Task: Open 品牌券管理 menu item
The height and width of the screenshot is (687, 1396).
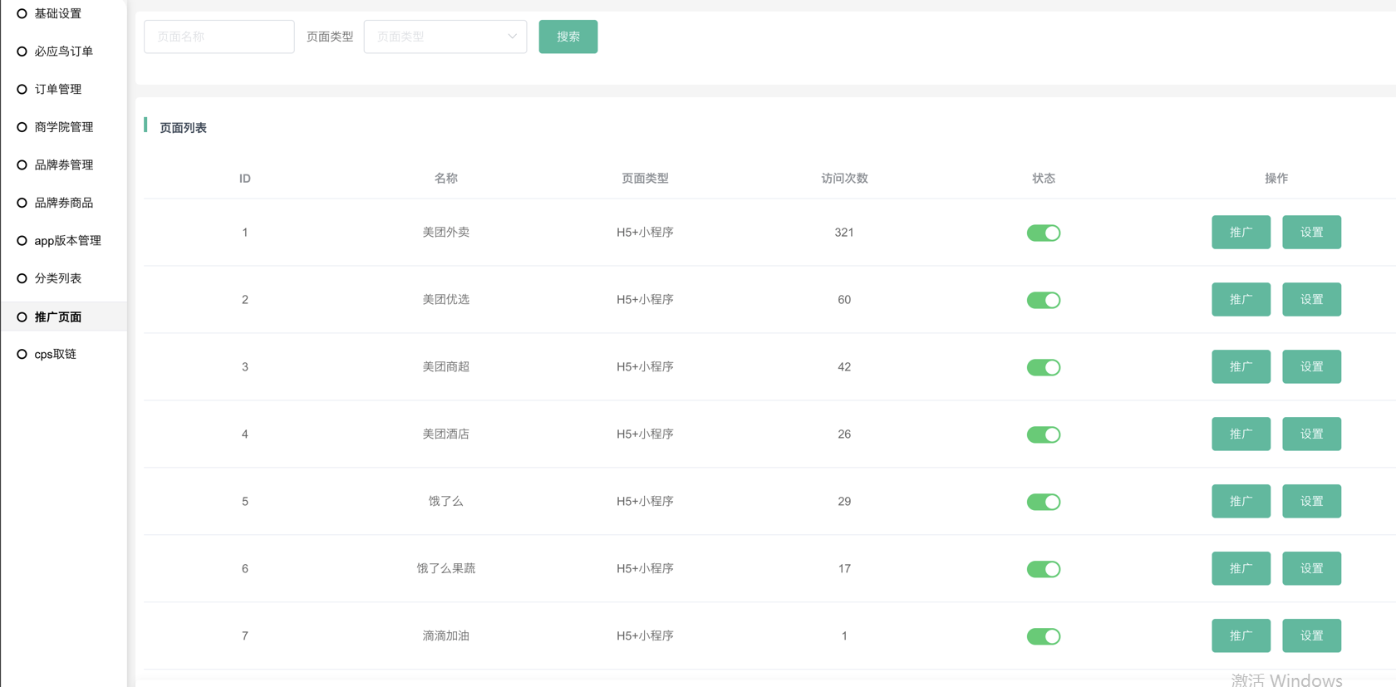Action: click(64, 164)
